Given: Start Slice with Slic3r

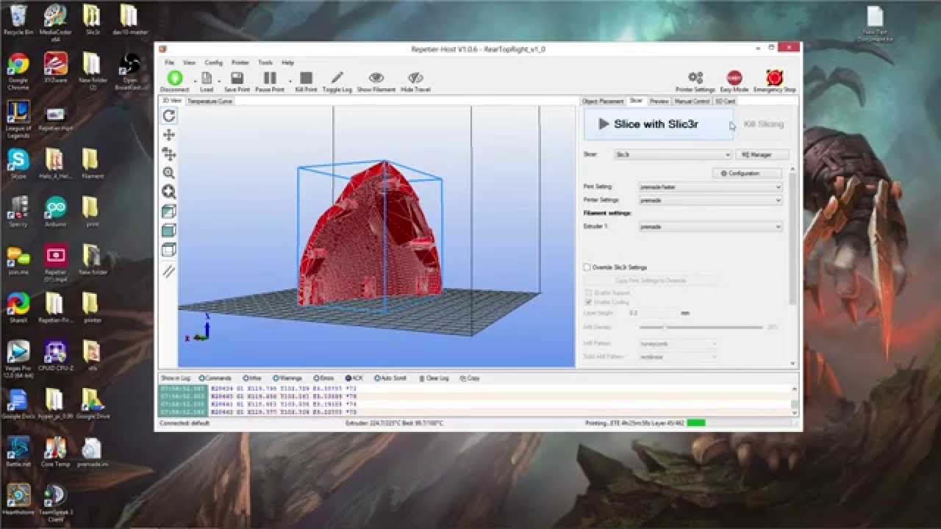Looking at the screenshot, I should coord(658,124).
